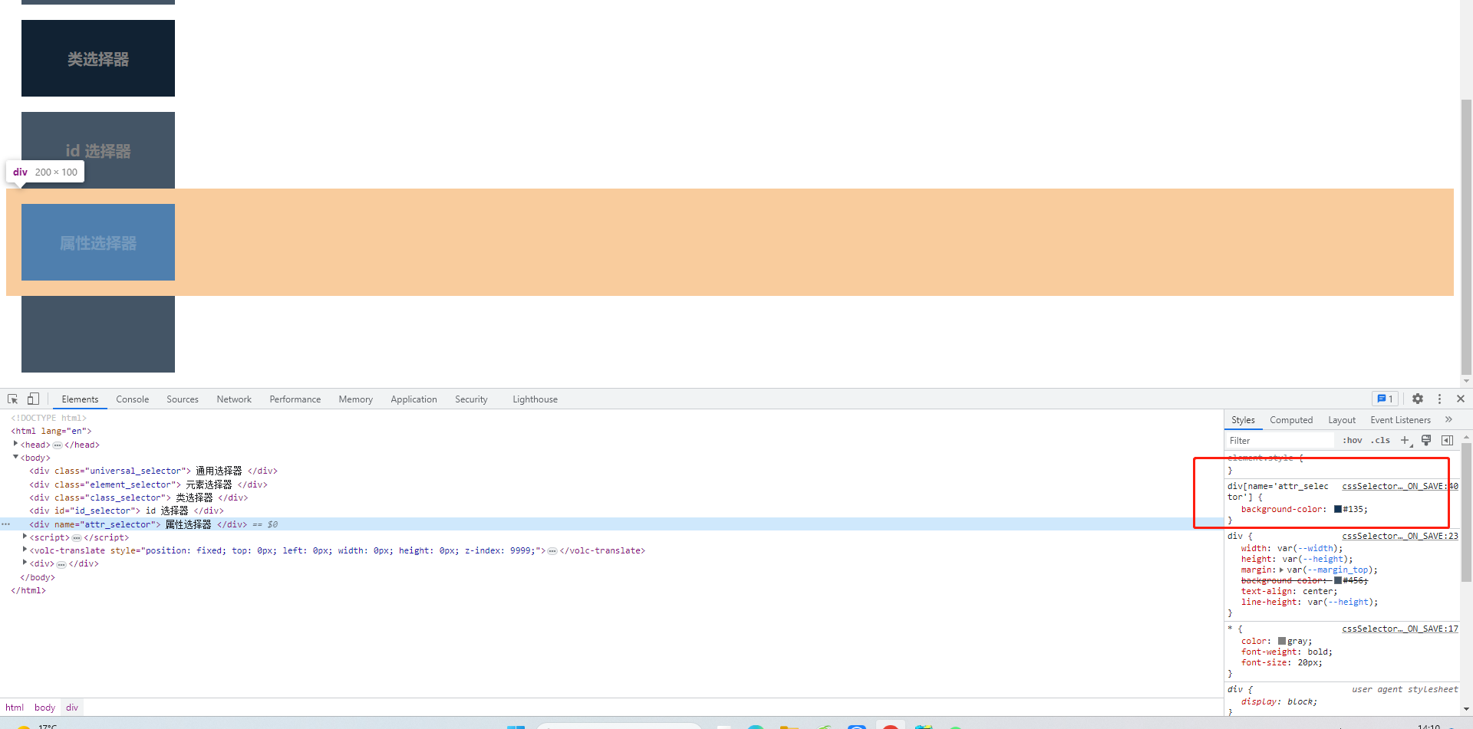The width and height of the screenshot is (1473, 729).
Task: Toggle the :hov element state panel
Action: 1353,440
